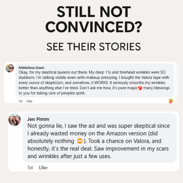
Task: Open the MsMelissa Dawn name link
Action: (31, 68)
